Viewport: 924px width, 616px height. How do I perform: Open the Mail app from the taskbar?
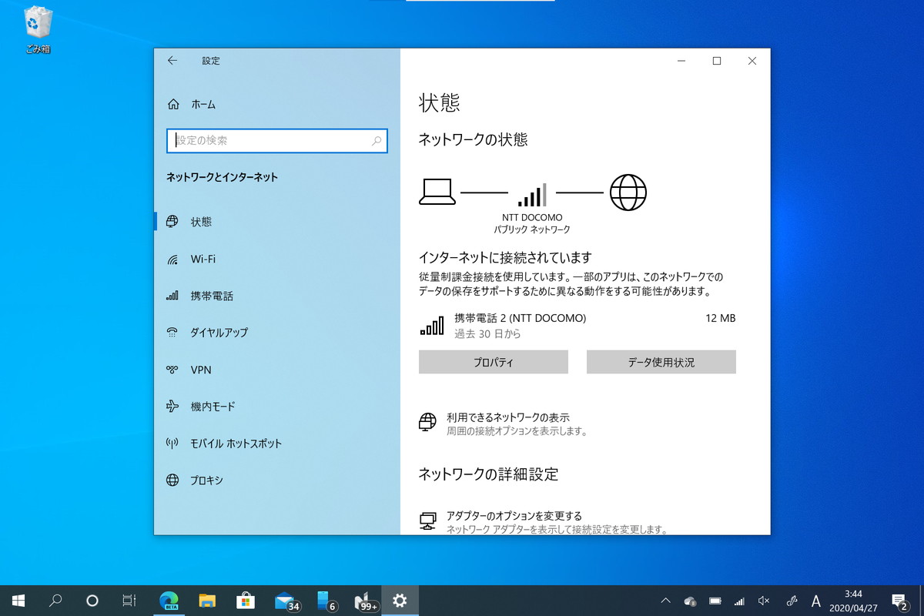(284, 600)
